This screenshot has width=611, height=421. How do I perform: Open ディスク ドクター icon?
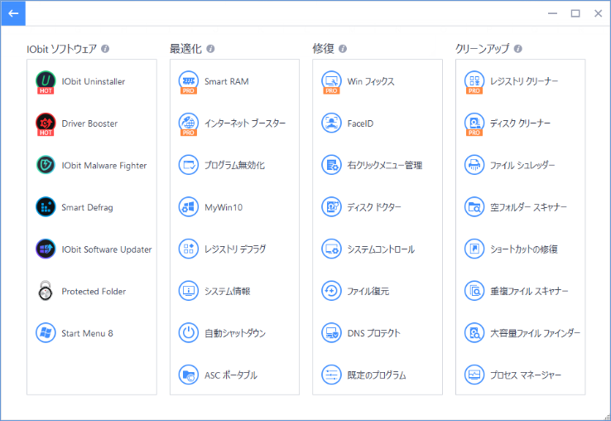pyautogui.click(x=331, y=207)
